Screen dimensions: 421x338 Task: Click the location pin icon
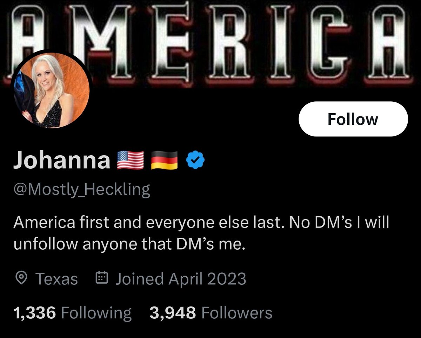22,279
